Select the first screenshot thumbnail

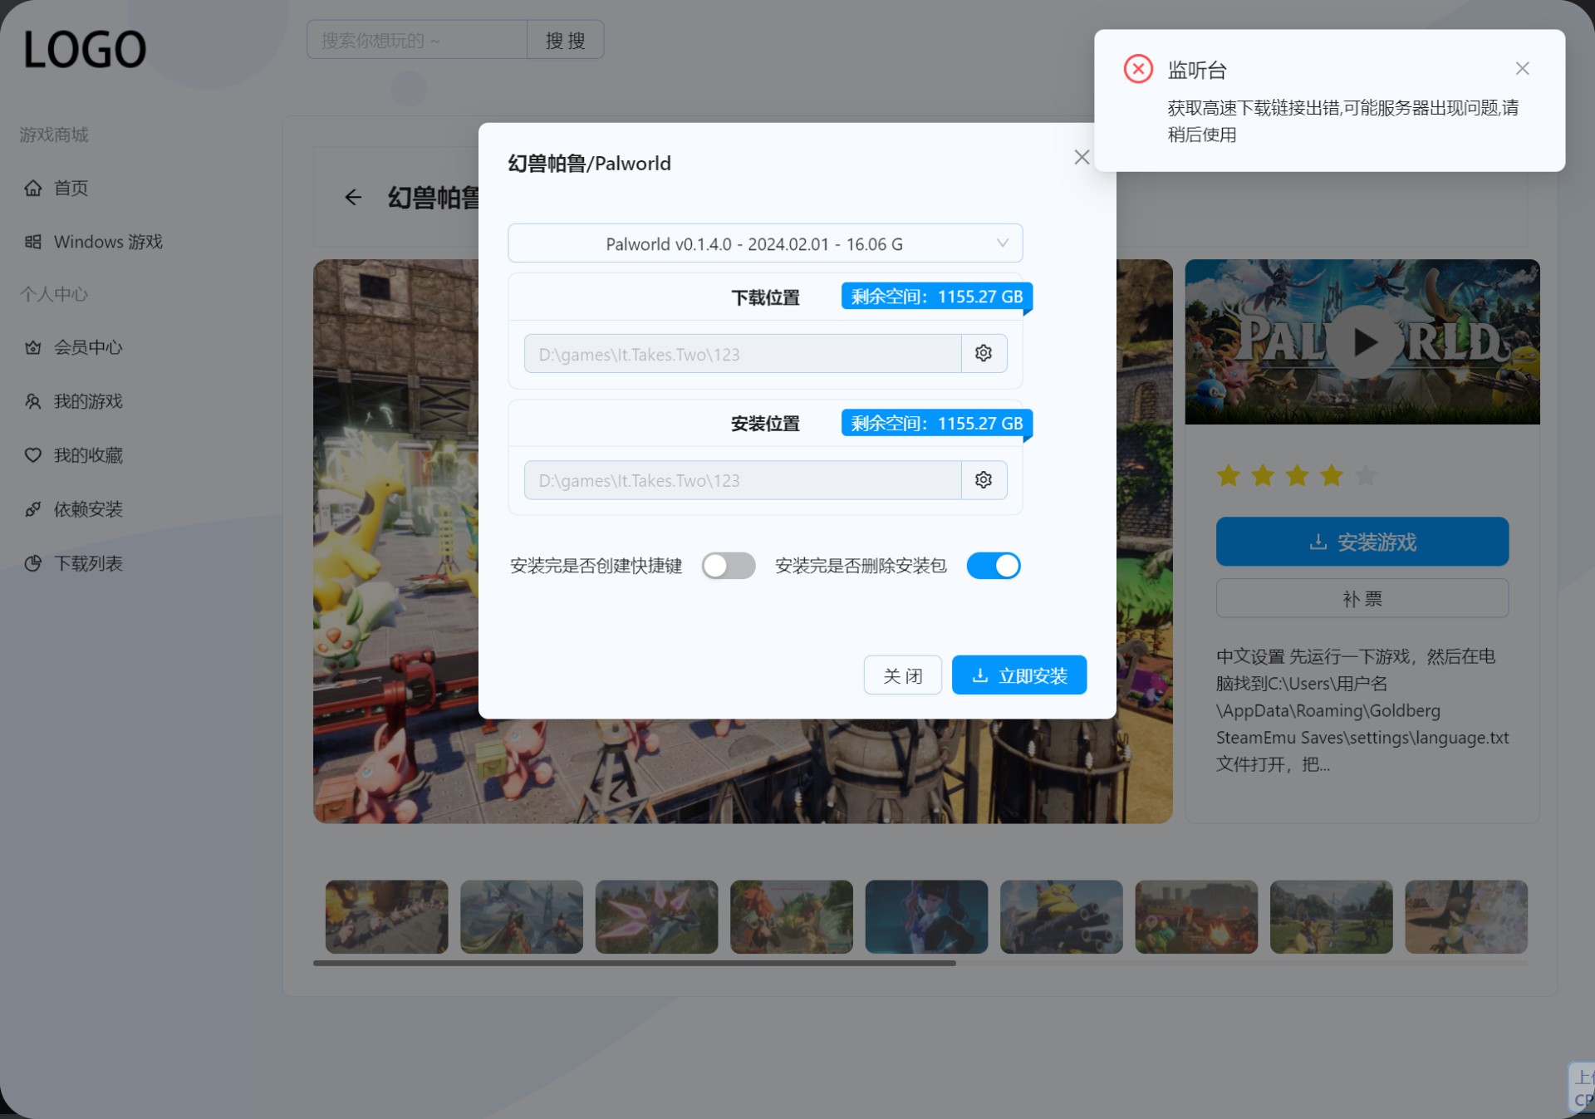click(386, 916)
